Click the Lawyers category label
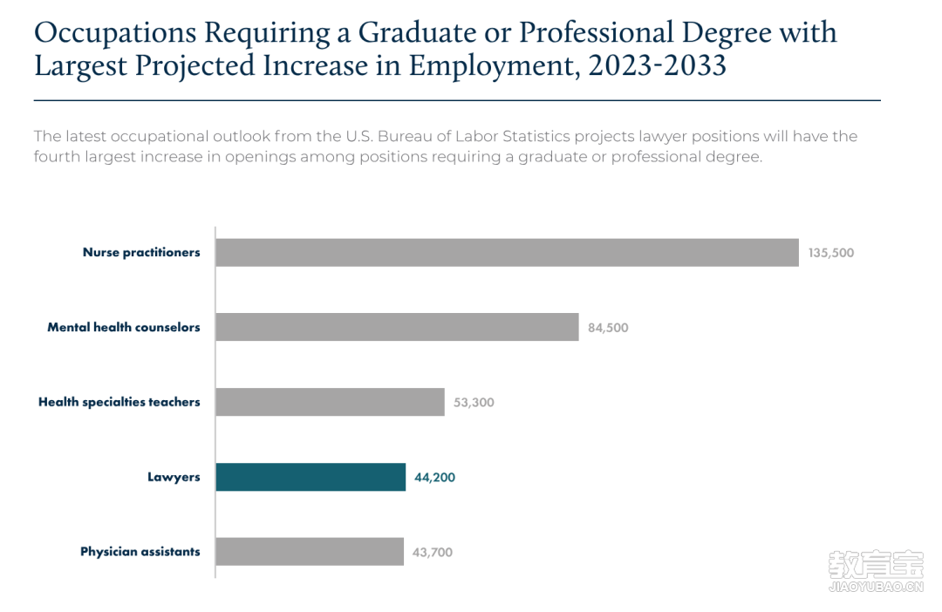This screenshot has width=942, height=612. (x=174, y=478)
